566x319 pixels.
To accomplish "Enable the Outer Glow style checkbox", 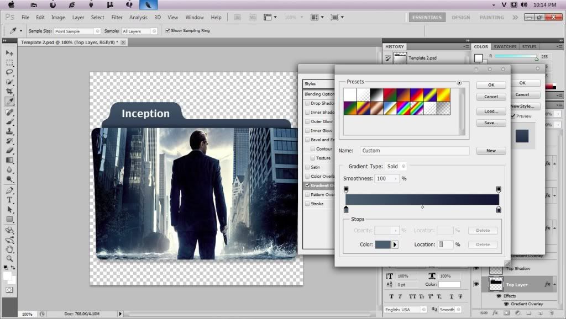I will pyautogui.click(x=307, y=121).
